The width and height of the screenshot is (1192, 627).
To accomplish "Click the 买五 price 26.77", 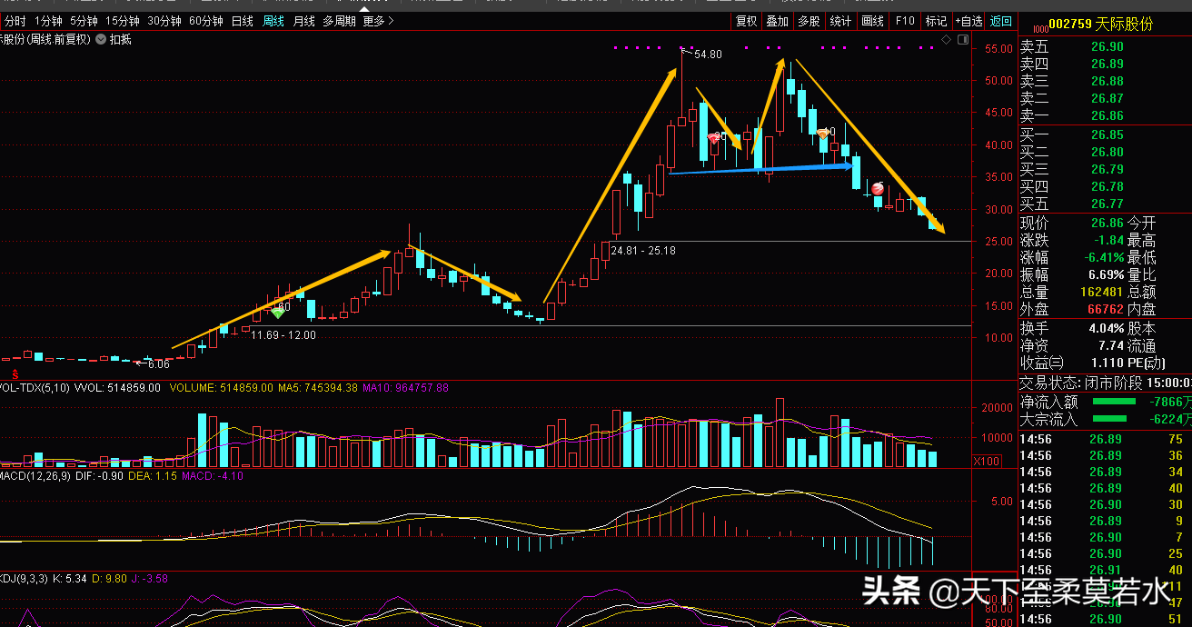I will coord(1108,204).
